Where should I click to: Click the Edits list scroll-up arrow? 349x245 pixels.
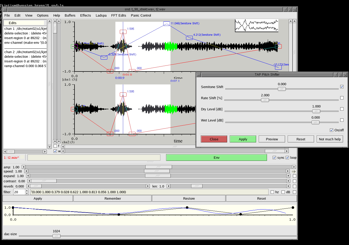[49, 21]
